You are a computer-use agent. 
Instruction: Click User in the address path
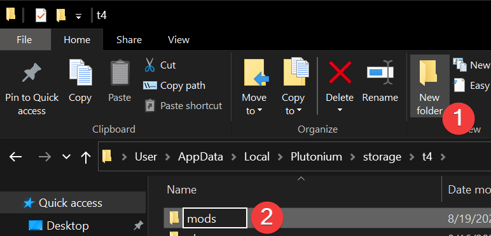[146, 157]
